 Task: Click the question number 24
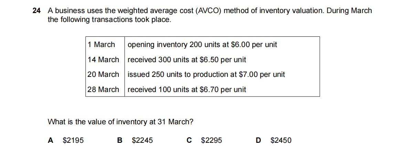click(36, 11)
